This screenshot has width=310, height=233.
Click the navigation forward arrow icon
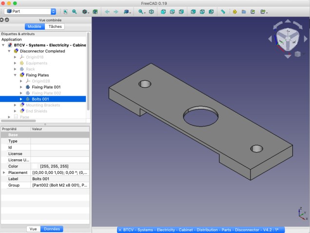[116, 11]
